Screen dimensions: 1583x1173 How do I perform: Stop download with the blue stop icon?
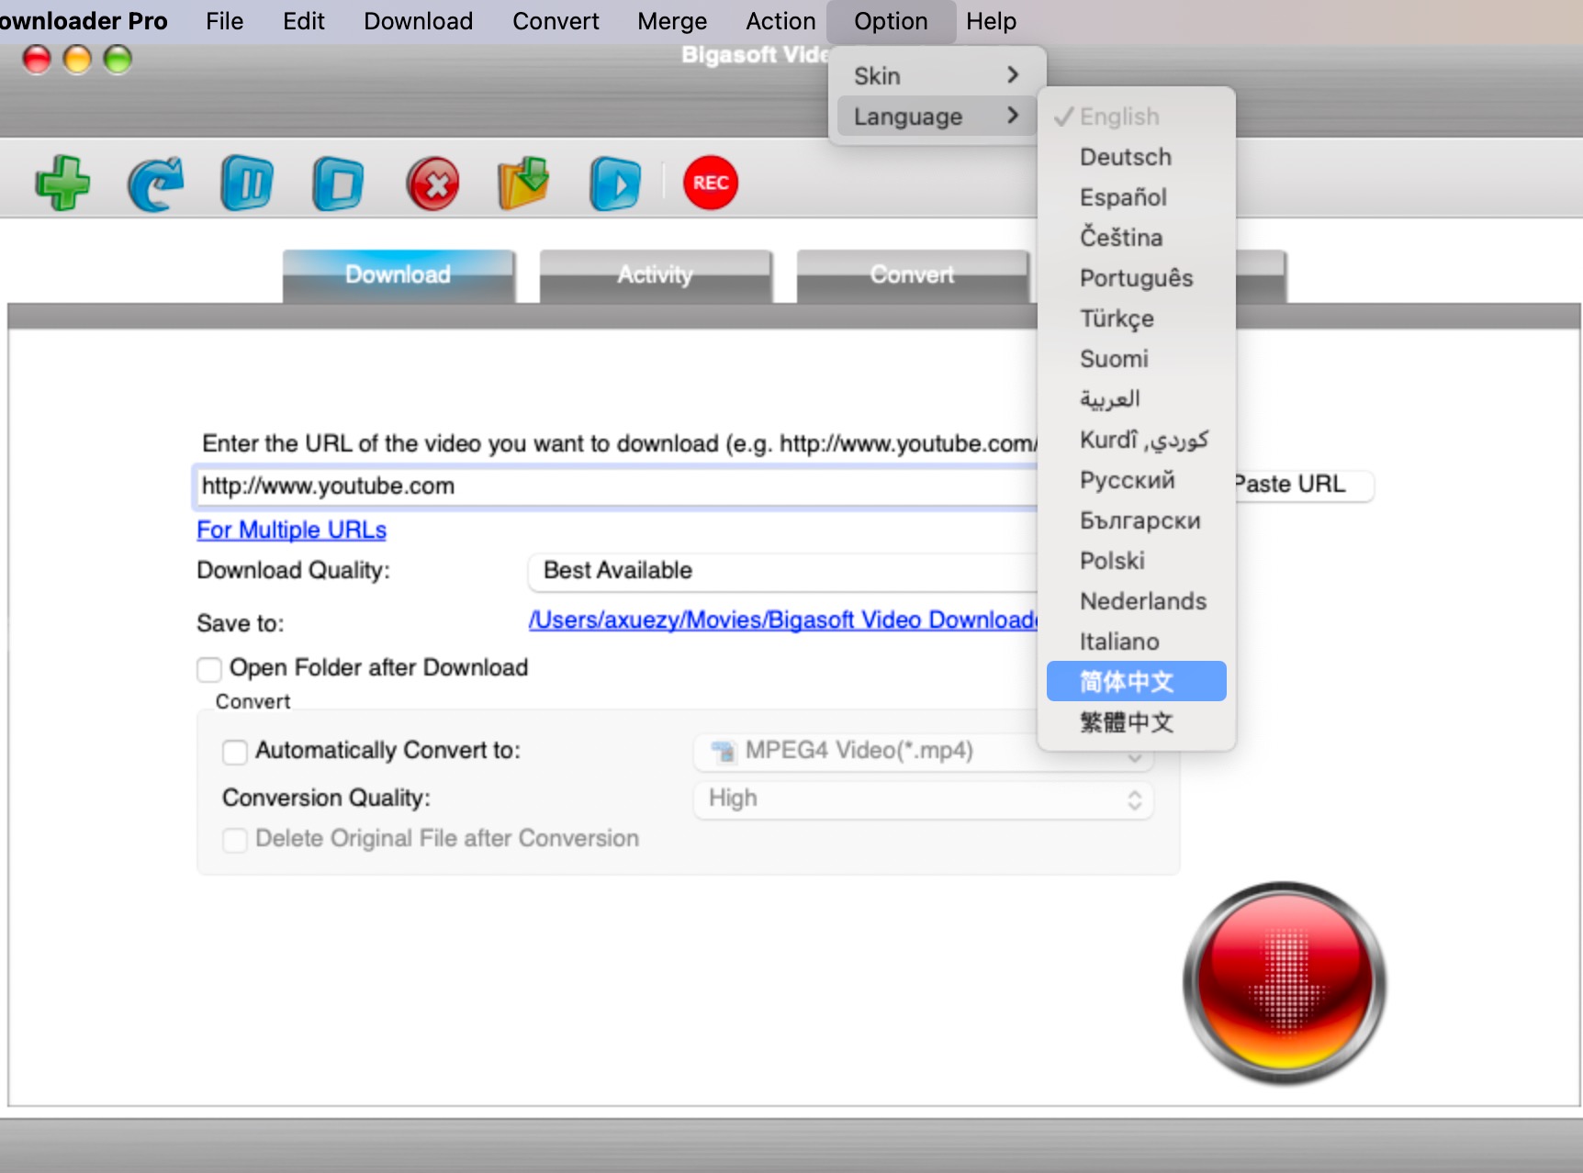[x=338, y=184]
